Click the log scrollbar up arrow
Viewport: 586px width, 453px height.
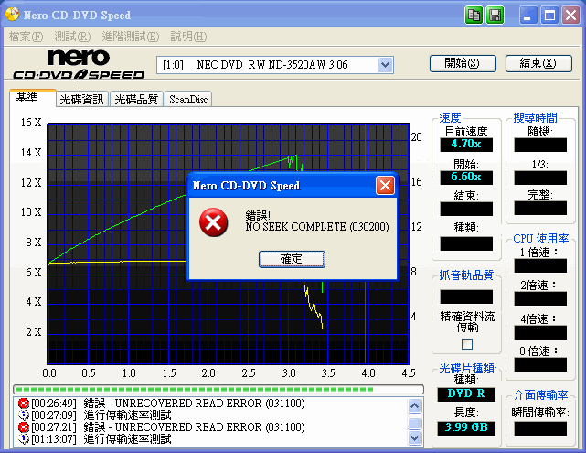tap(415, 405)
